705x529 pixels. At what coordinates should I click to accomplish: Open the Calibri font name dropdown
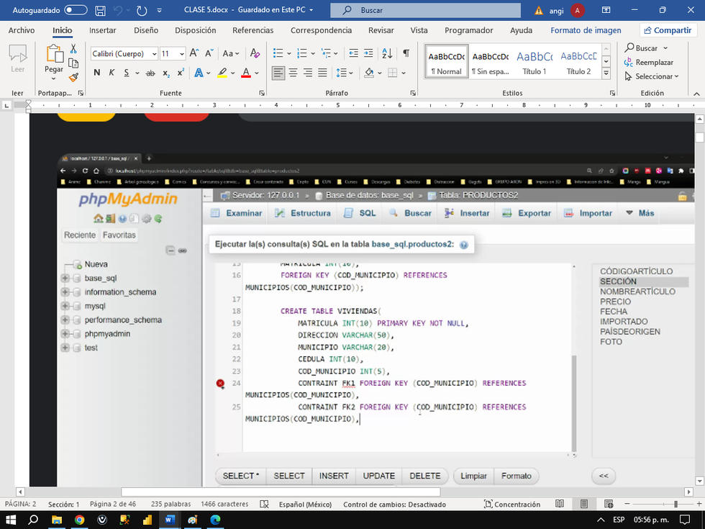click(154, 54)
